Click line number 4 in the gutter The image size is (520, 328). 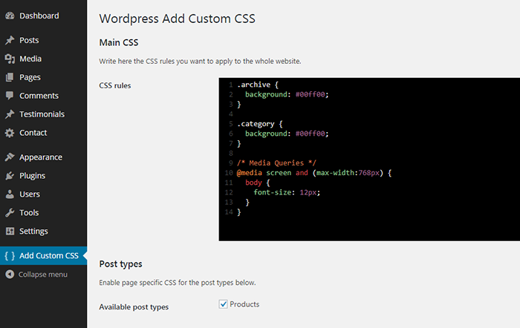(231, 114)
